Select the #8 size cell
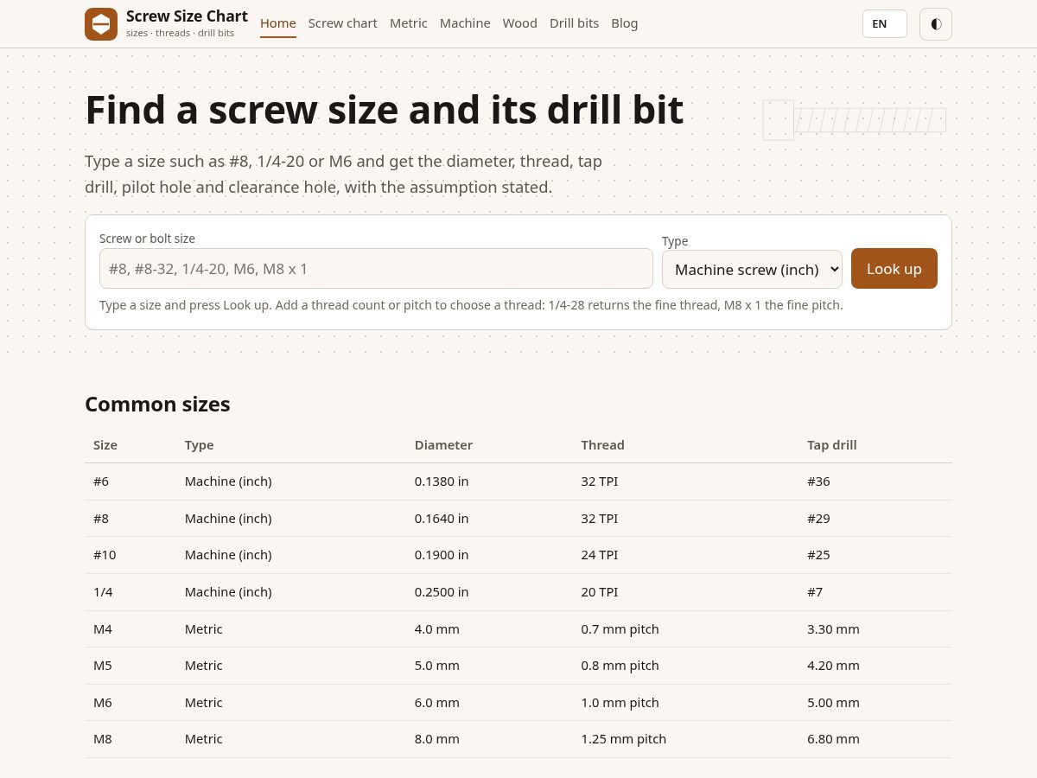The image size is (1037, 778). click(101, 519)
